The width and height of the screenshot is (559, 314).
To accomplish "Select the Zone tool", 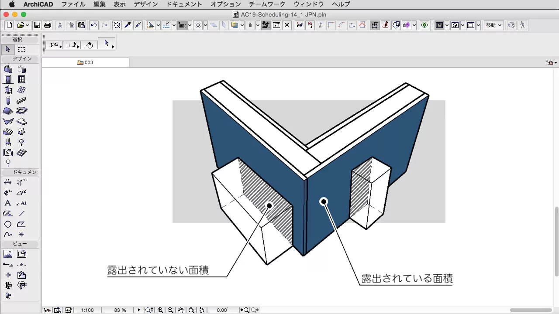I will (8, 153).
